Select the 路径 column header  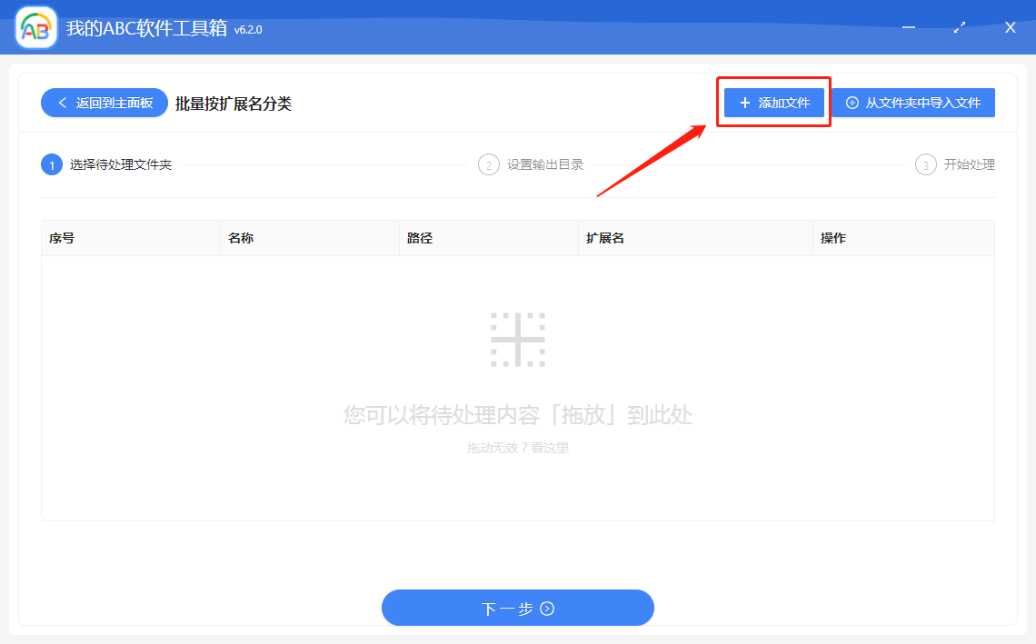[x=418, y=238]
